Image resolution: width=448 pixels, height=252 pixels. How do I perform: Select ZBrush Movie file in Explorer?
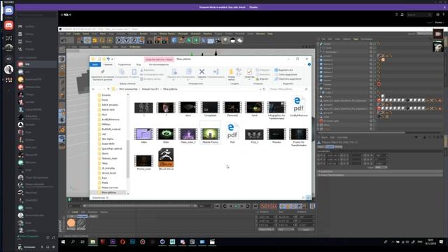point(166,159)
